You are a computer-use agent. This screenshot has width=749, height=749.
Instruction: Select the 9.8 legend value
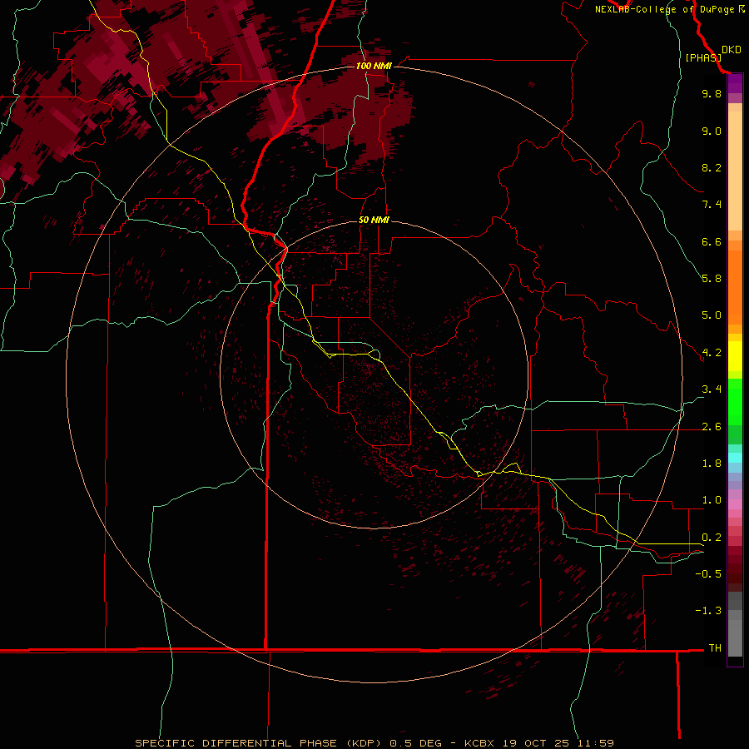[712, 93]
